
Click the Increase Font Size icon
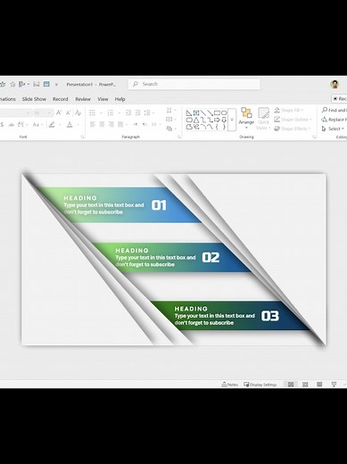pos(59,112)
